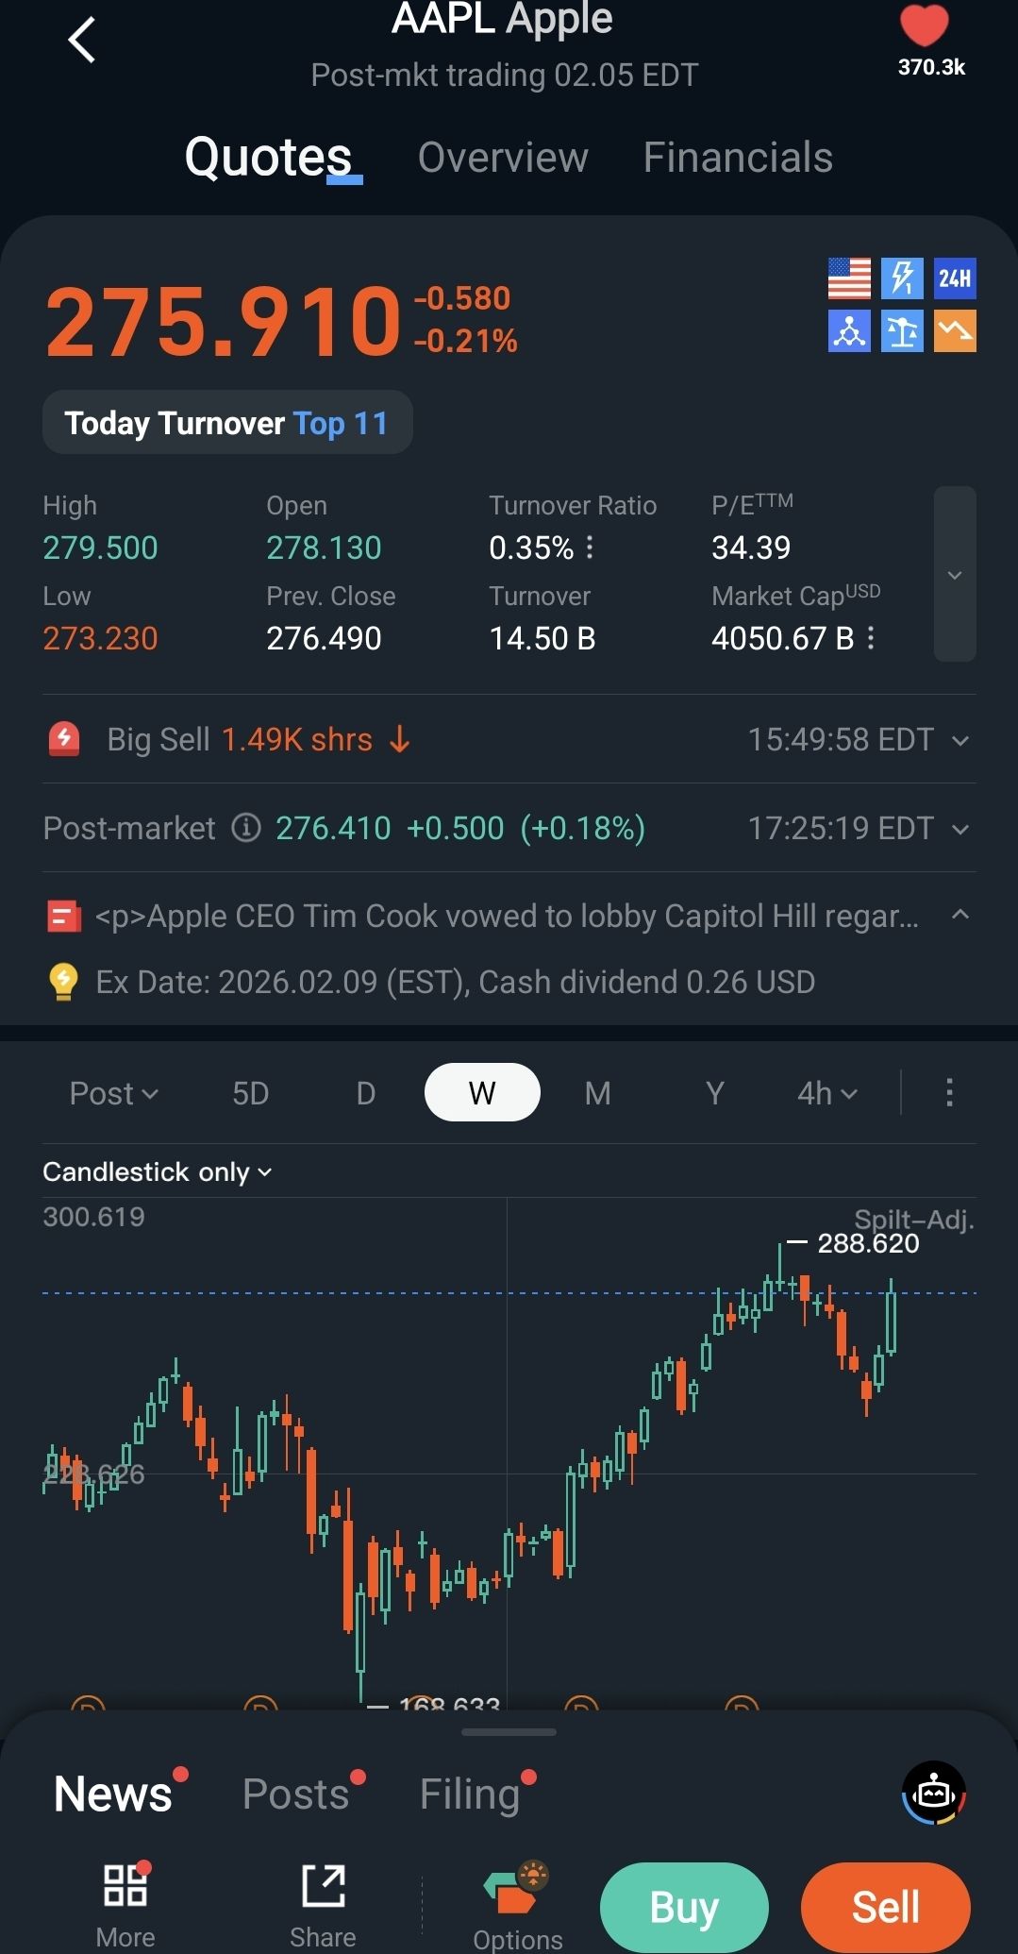Open the Candlestick only dropdown
The image size is (1018, 1954).
tap(157, 1171)
